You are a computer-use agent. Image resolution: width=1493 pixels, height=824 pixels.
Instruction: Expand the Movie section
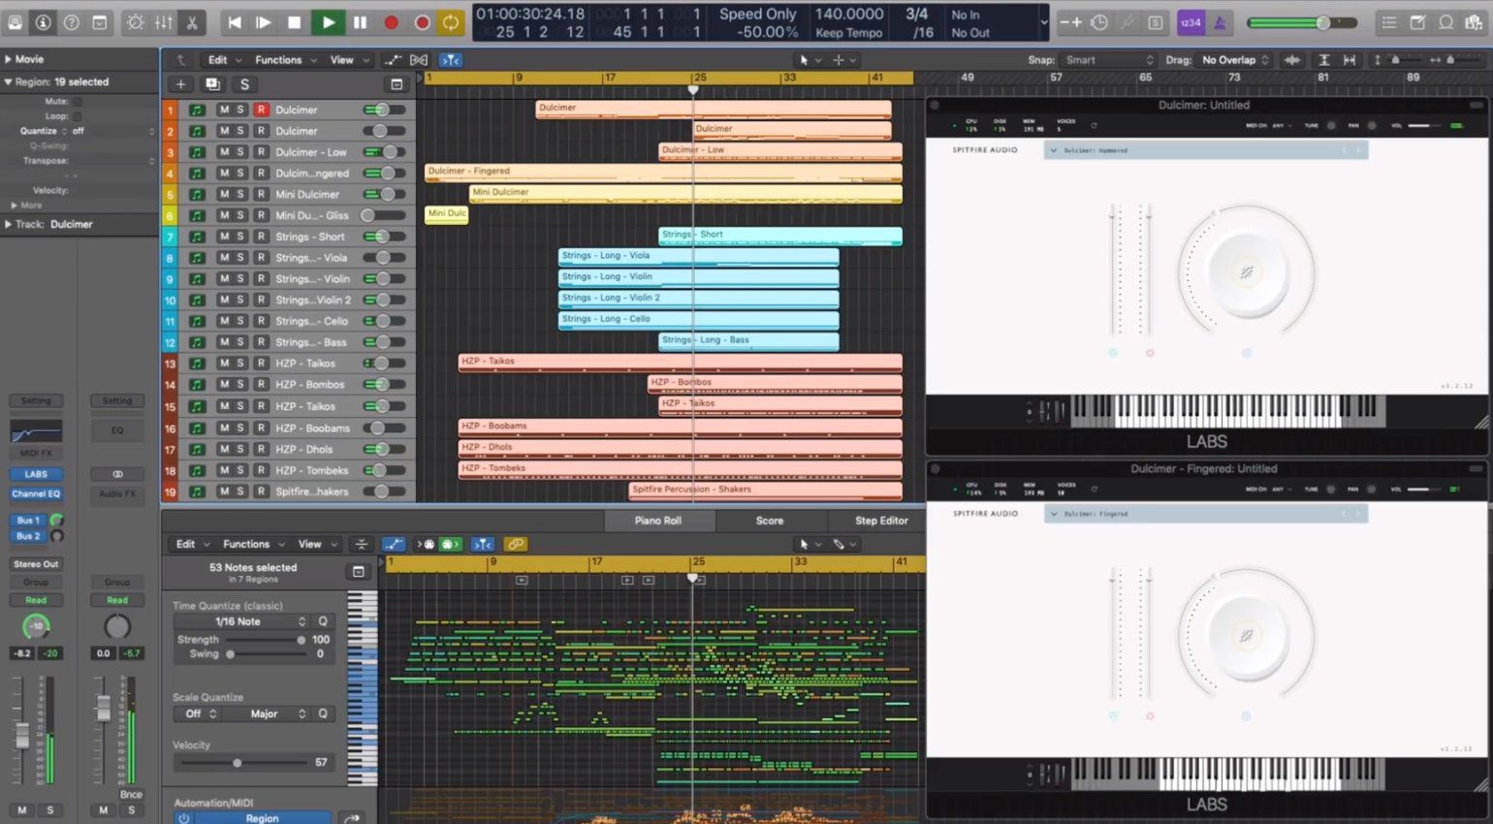(x=9, y=59)
